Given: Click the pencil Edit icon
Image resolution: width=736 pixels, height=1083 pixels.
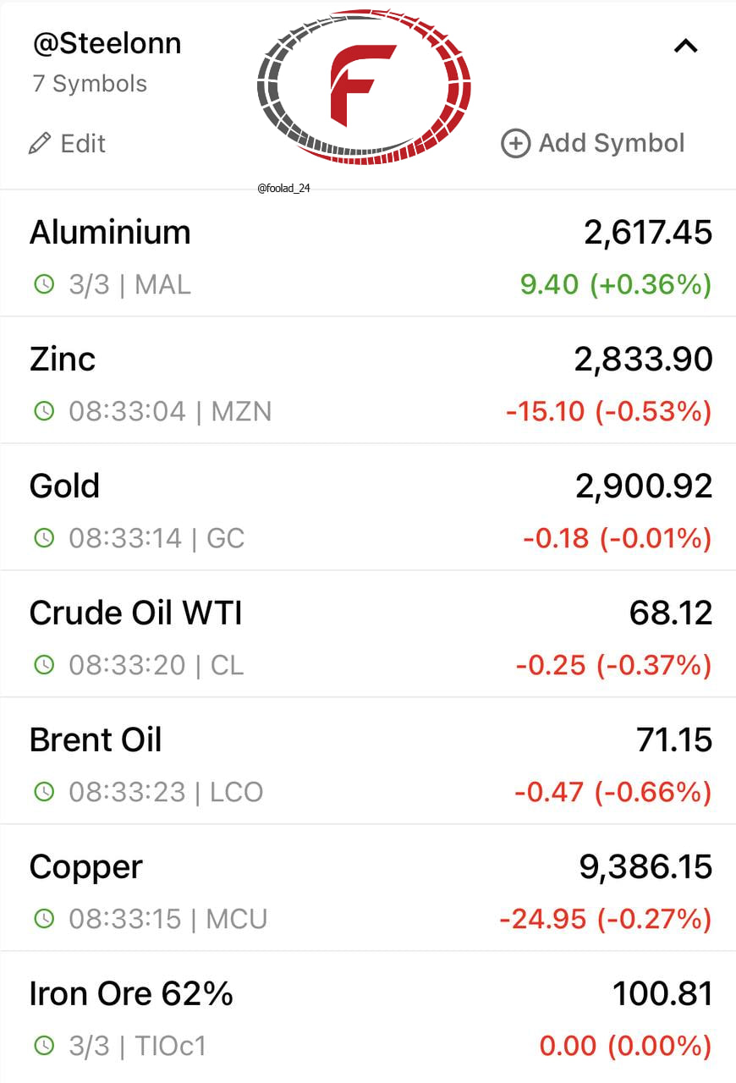Looking at the screenshot, I should pyautogui.click(x=40, y=143).
